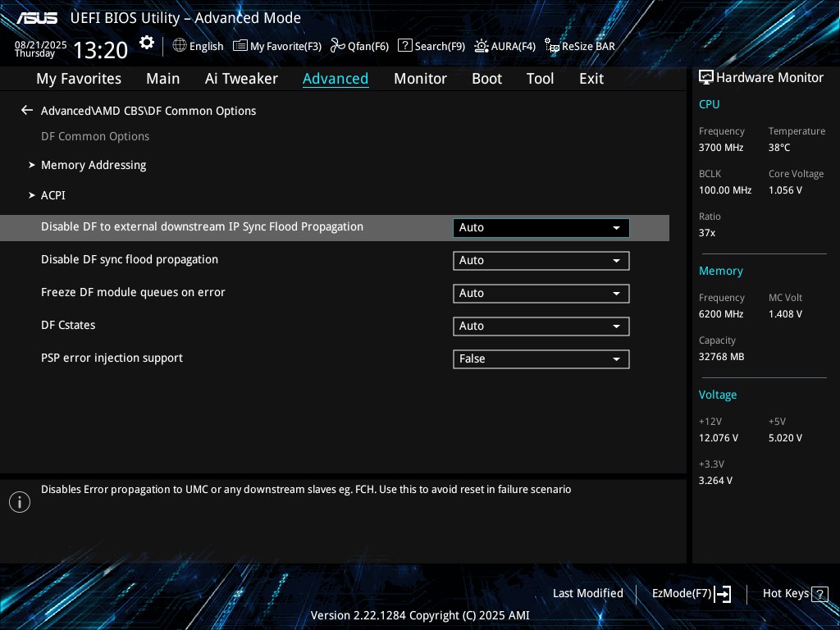Click the Voltage heading in Hardware Monitor
The image size is (840, 630).
click(x=717, y=395)
